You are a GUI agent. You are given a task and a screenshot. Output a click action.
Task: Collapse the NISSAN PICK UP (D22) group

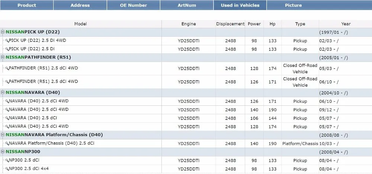pyautogui.click(x=3, y=32)
